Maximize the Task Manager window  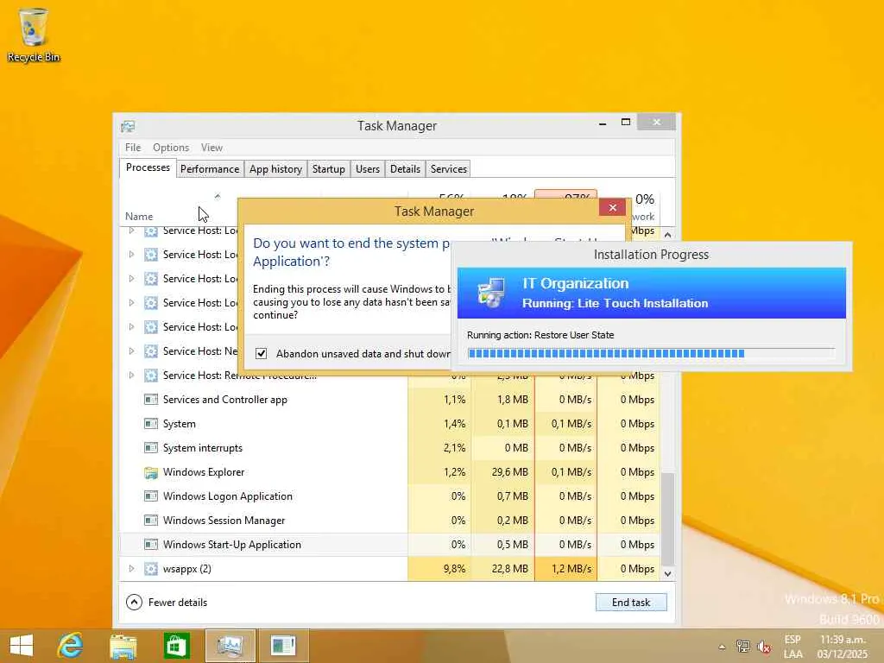click(626, 123)
